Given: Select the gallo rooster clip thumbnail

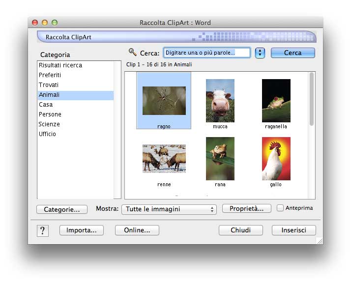Looking at the screenshot, I should point(276,159).
